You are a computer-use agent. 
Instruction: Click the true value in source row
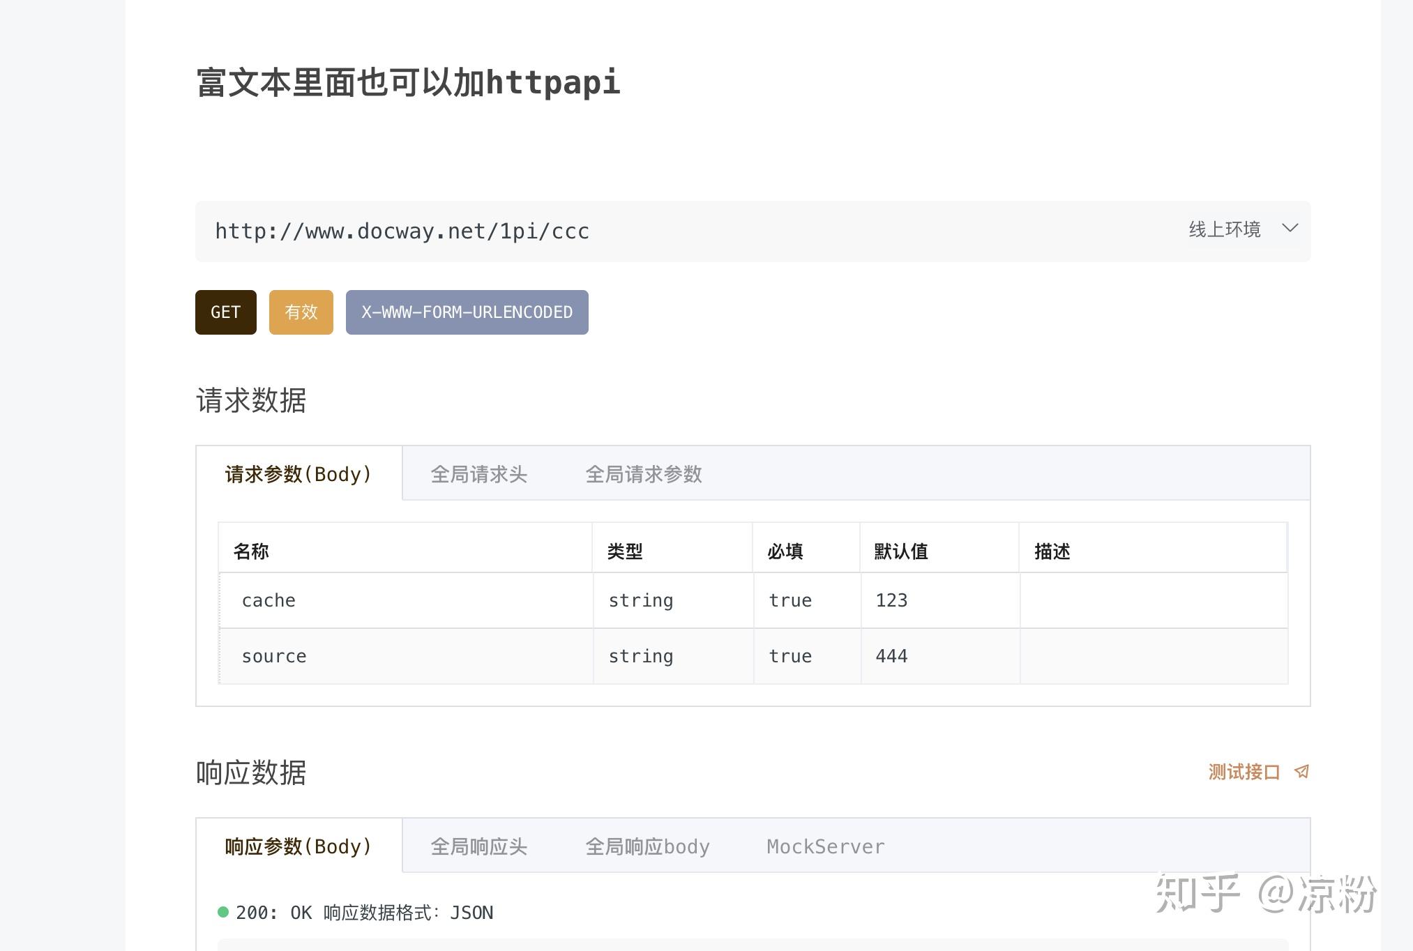790,656
